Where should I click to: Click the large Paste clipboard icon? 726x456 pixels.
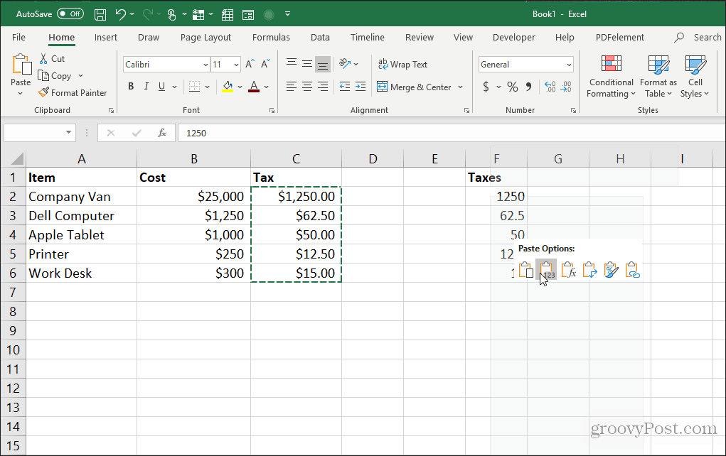click(x=21, y=65)
